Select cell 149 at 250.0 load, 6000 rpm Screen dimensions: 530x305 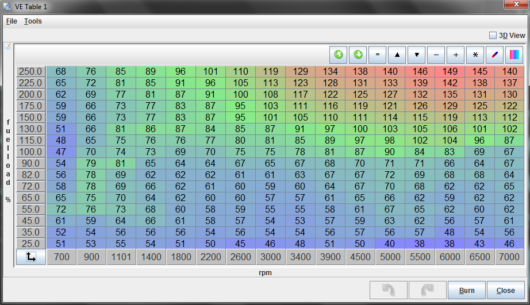pyautogui.click(x=450, y=72)
